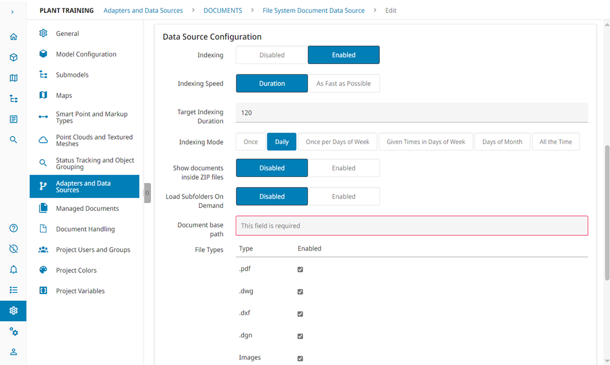Set Indexing Mode to Given Times in Days of Week
The height and width of the screenshot is (365, 610).
click(426, 141)
